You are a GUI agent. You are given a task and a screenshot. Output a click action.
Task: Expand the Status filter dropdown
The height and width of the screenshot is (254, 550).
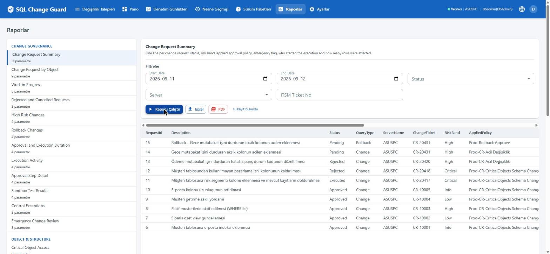point(471,79)
